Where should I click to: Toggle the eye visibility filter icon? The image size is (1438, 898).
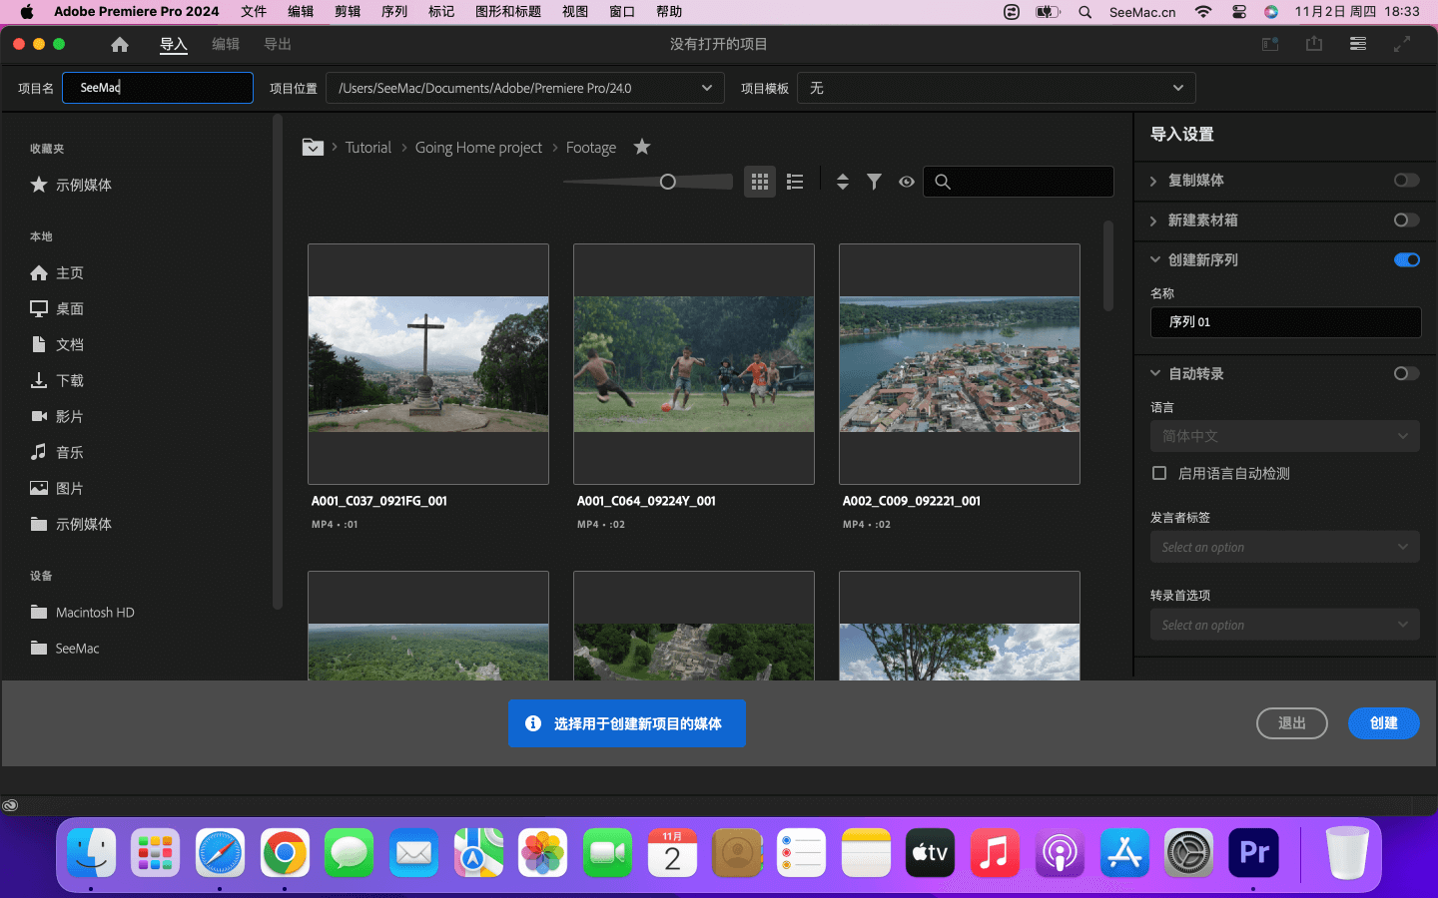pos(907,182)
